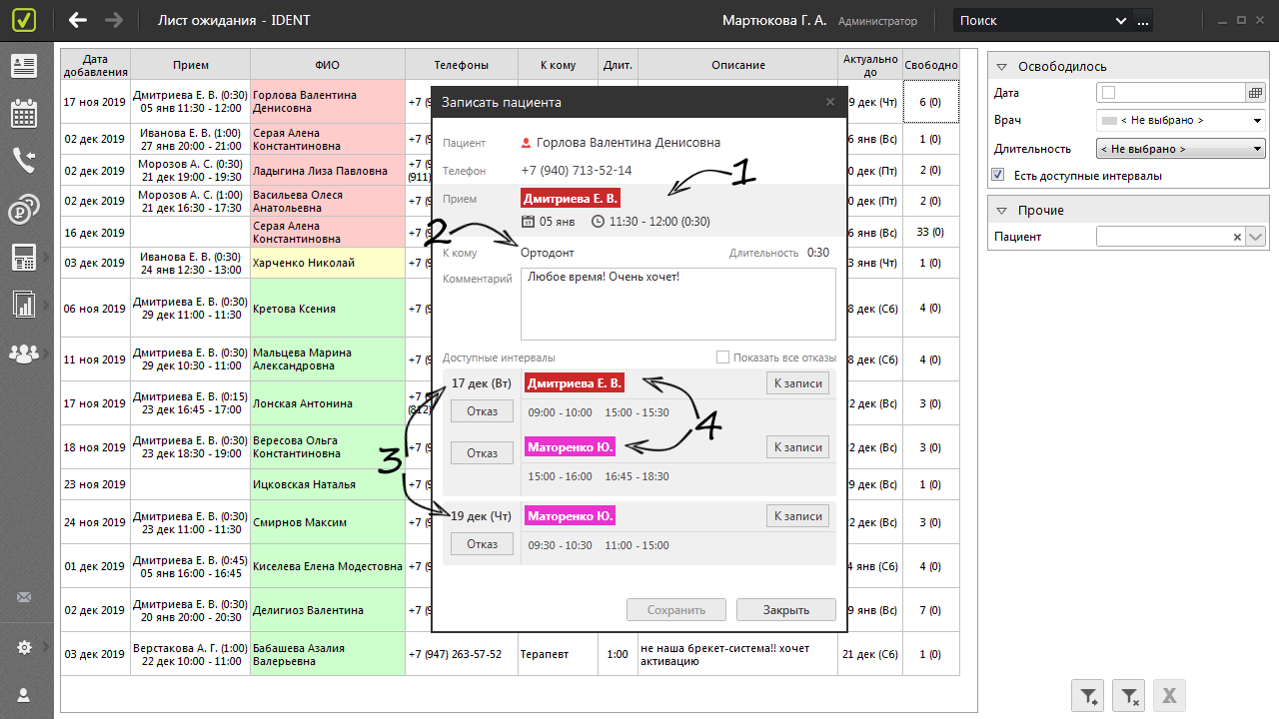Collapse the Прочие section
This screenshot has width=1279, height=719.
(x=1002, y=211)
